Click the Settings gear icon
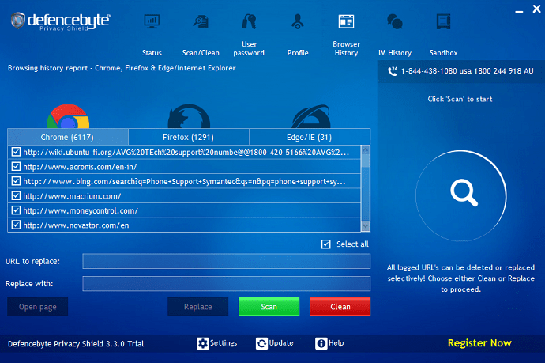 coord(203,343)
